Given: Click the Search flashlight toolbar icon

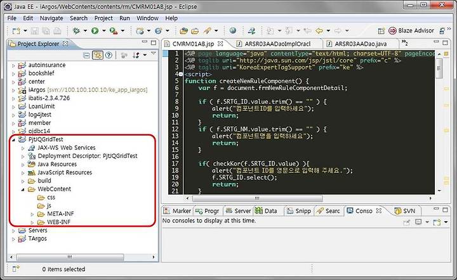Looking at the screenshot, I should point(208,30).
